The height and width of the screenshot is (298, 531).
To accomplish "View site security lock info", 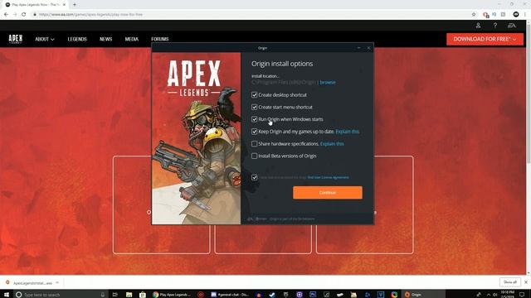I will 35,15.
